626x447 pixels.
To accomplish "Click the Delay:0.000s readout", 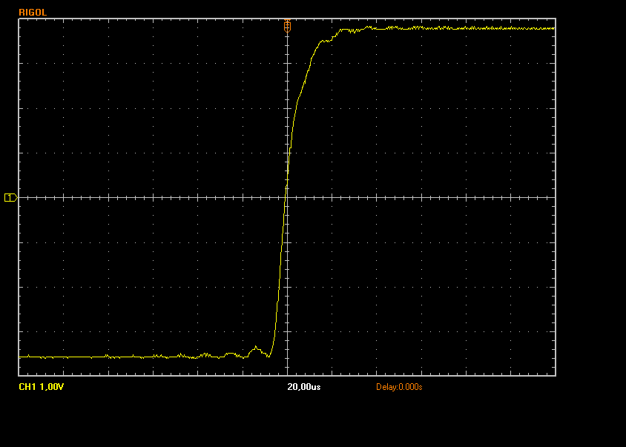I will pyautogui.click(x=399, y=387).
